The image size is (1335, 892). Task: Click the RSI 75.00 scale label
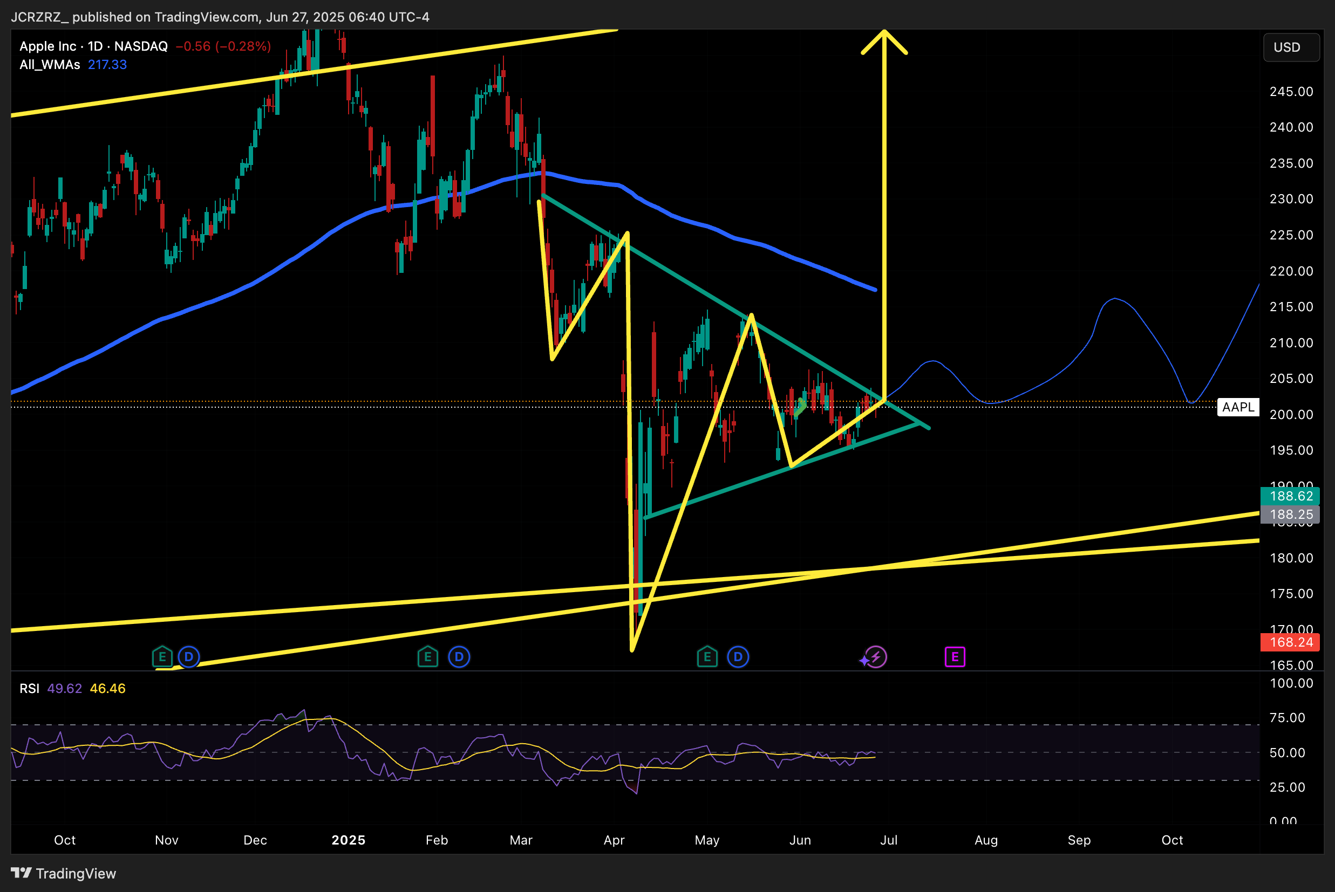click(x=1291, y=717)
